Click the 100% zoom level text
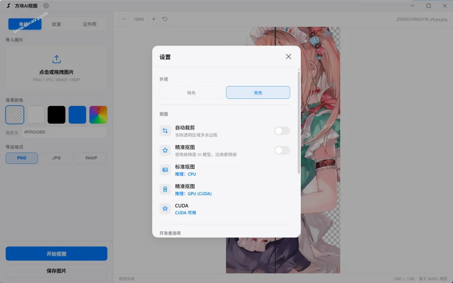The height and width of the screenshot is (283, 453). [x=138, y=19]
